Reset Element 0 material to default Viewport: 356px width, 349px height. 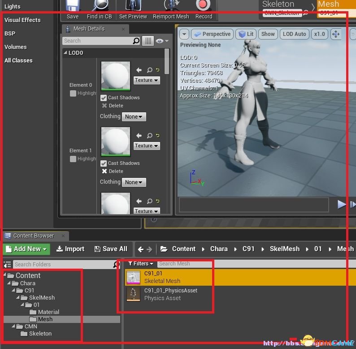point(157,70)
